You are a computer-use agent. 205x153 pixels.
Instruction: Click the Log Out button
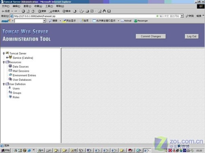(191, 36)
